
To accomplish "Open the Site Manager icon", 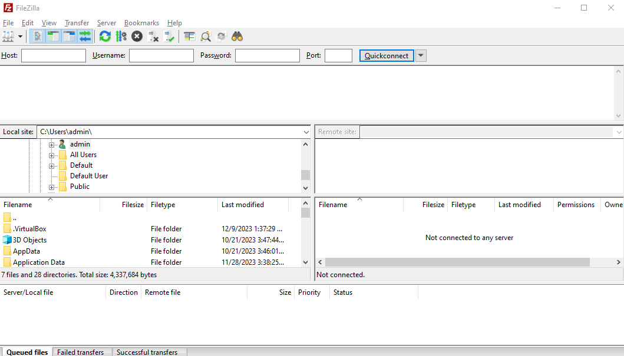I will coord(8,36).
